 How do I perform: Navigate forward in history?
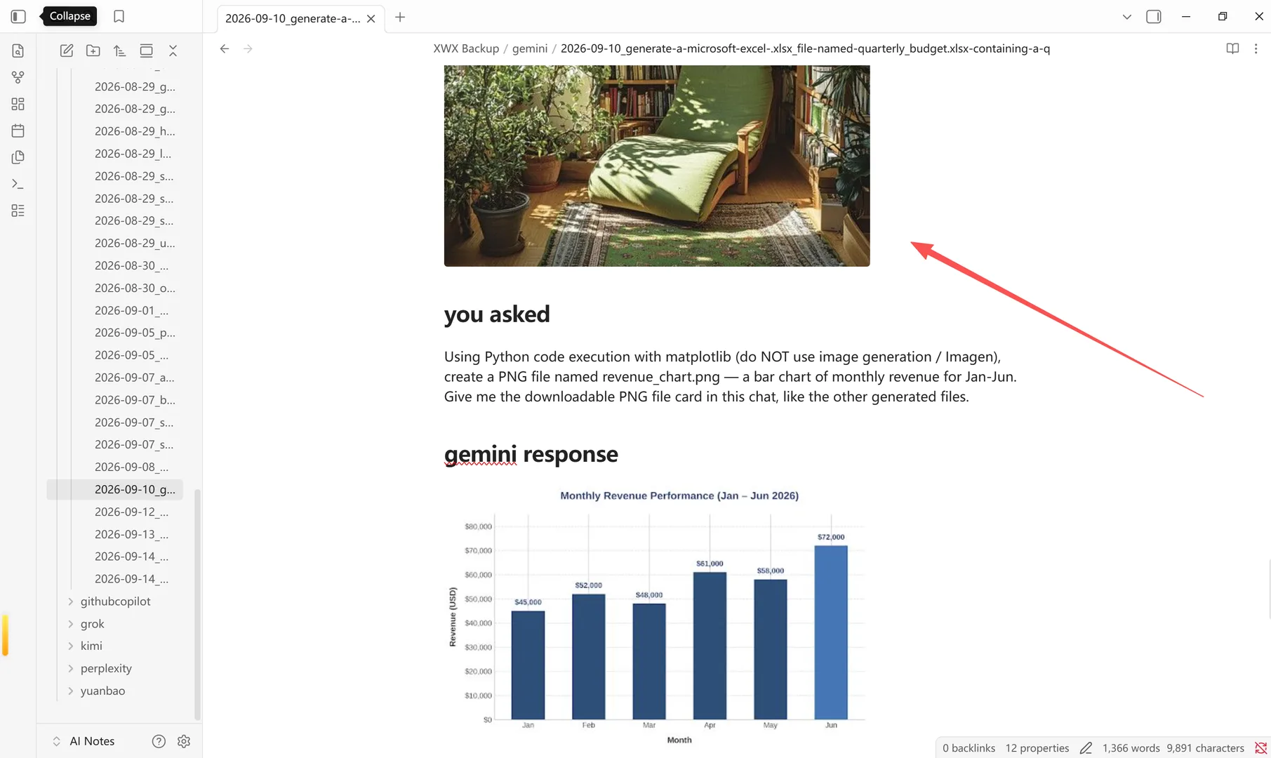click(248, 48)
